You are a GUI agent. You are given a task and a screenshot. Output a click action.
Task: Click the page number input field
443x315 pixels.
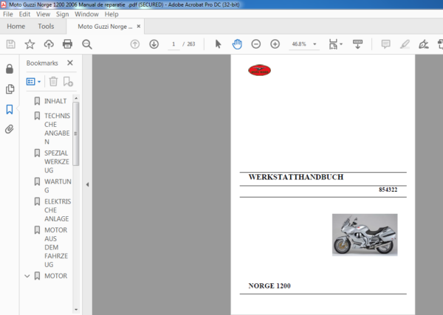pyautogui.click(x=174, y=44)
